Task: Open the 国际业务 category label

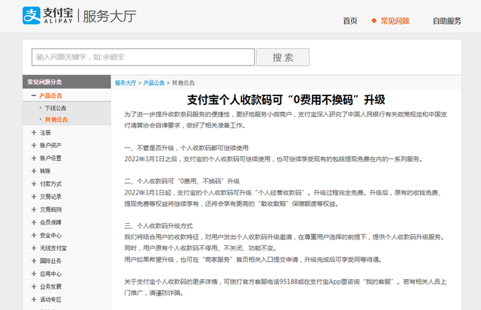Action: point(50,261)
